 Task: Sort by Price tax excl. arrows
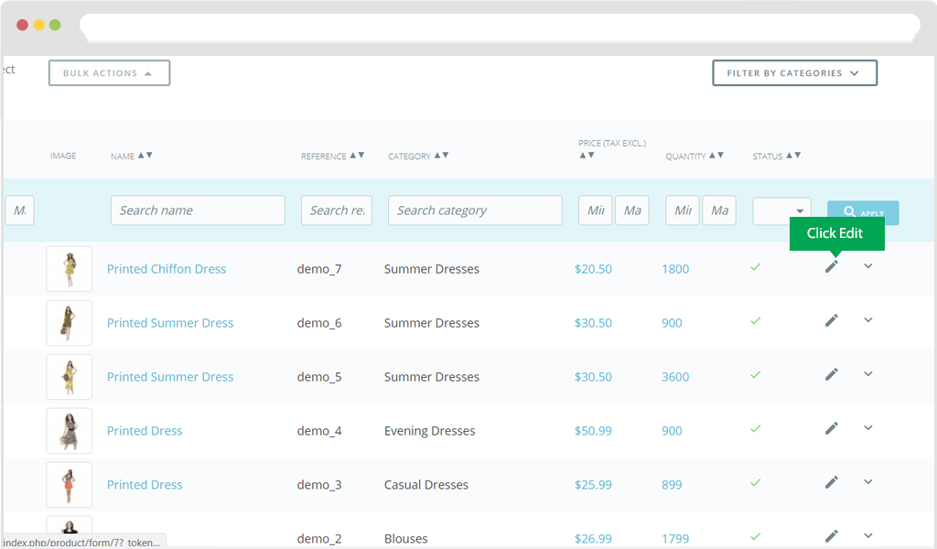pos(587,156)
